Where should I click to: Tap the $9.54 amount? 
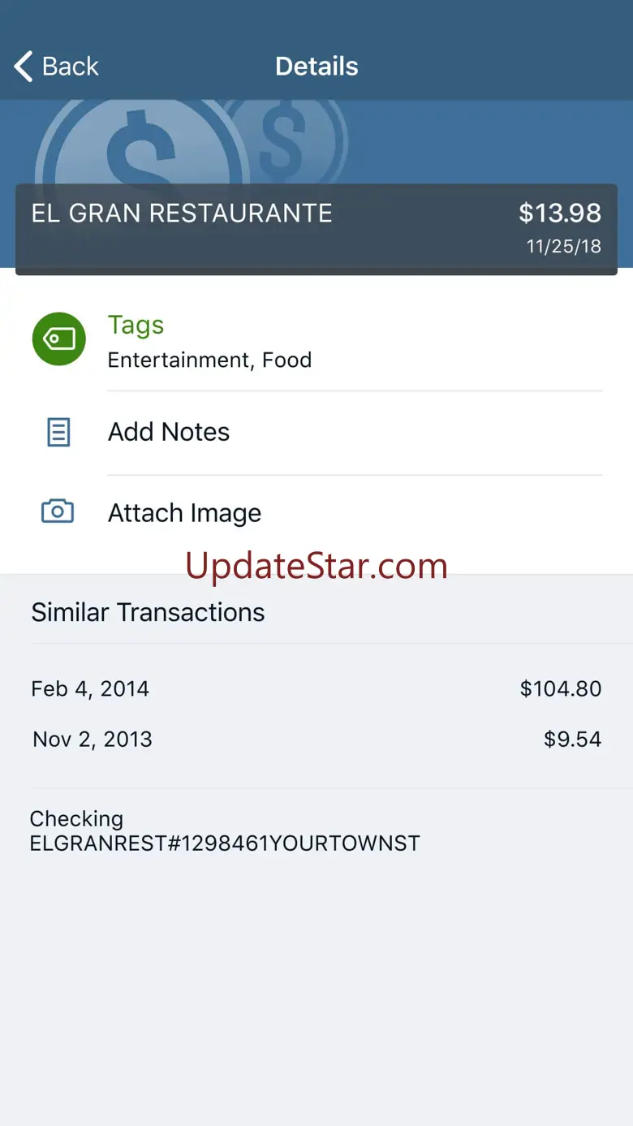(572, 740)
